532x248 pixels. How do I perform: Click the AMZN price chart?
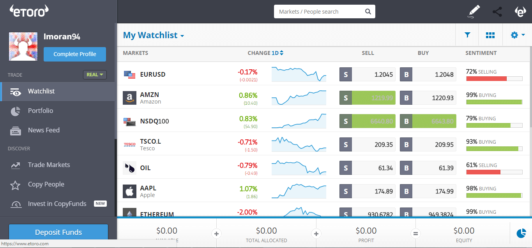click(299, 97)
